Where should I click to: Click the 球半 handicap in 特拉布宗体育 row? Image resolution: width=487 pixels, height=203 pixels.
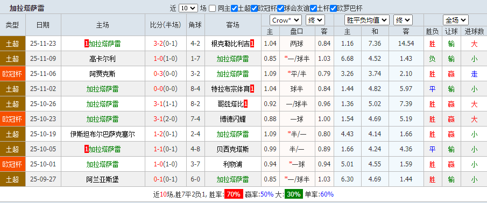pos(297,89)
